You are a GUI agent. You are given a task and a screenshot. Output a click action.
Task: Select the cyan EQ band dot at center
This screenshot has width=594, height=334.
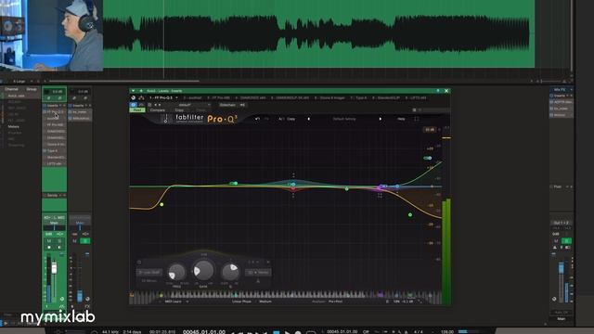[293, 184]
